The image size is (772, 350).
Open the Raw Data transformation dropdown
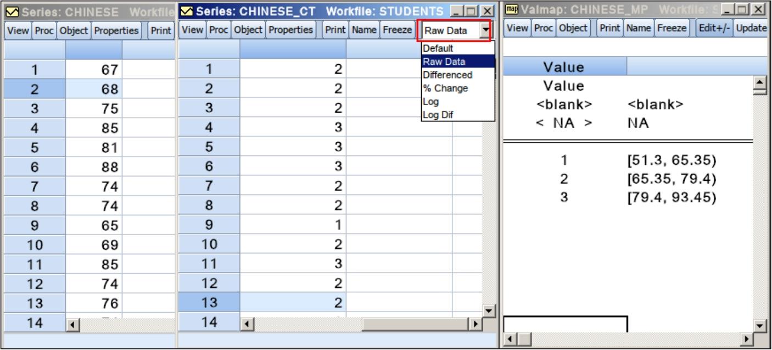[485, 30]
